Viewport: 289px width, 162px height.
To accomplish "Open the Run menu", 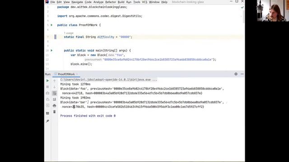I will (x=129, y=2).
